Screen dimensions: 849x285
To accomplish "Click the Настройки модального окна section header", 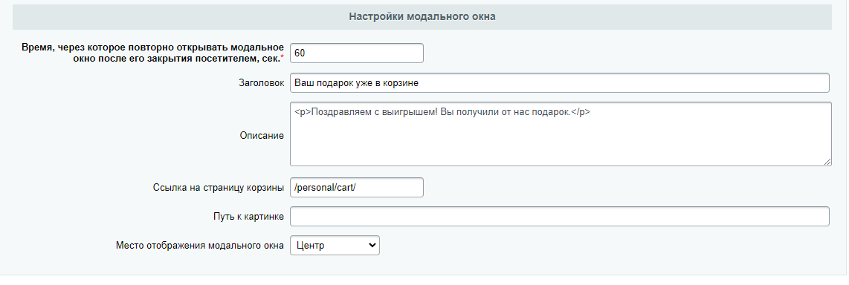I will coord(422,17).
